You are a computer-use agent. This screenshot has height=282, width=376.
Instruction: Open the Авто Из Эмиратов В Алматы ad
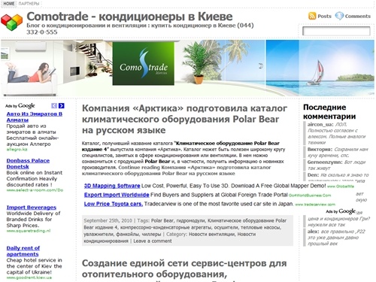[x=35, y=117]
